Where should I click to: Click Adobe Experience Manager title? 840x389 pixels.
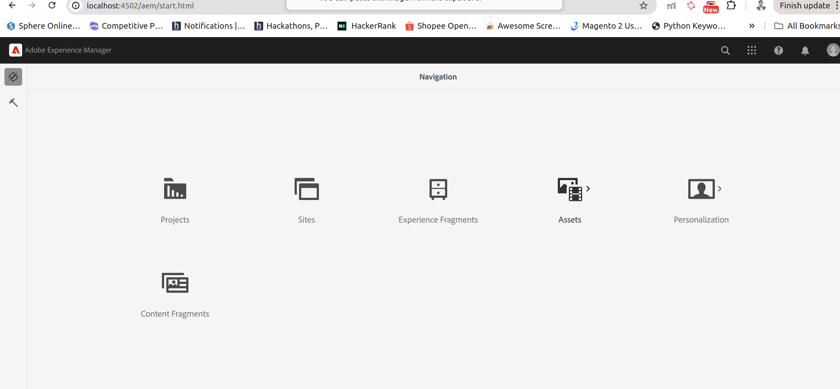coord(68,50)
